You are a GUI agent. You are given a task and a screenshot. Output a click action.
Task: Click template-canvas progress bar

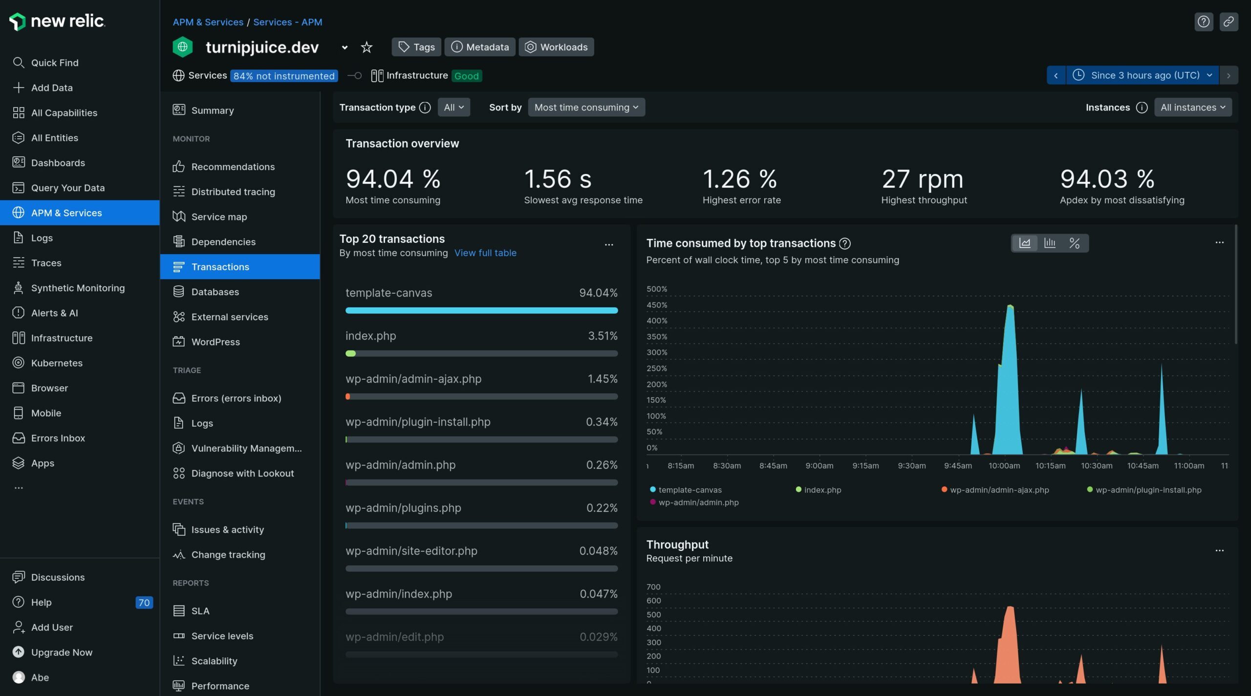click(x=481, y=310)
